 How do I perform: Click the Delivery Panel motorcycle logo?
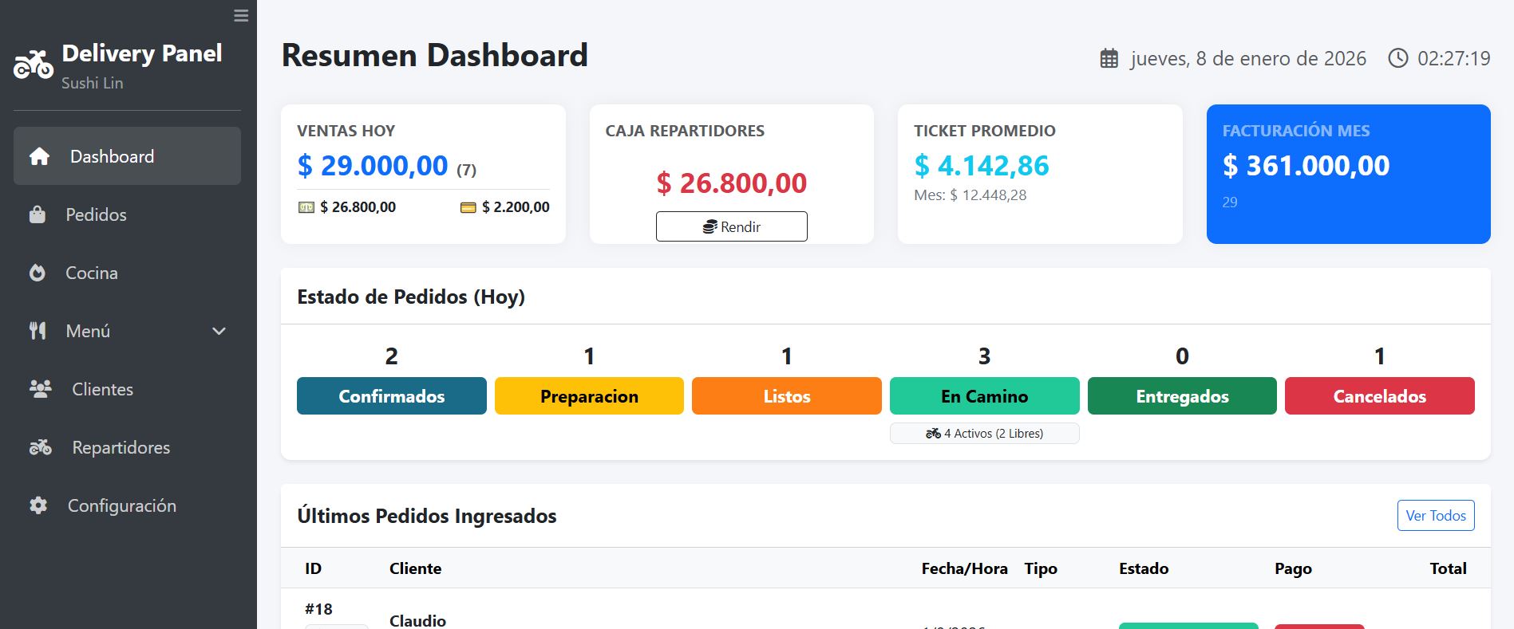coord(34,65)
